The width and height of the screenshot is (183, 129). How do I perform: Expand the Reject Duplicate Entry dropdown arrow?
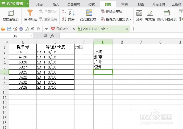(x=130, y=19)
